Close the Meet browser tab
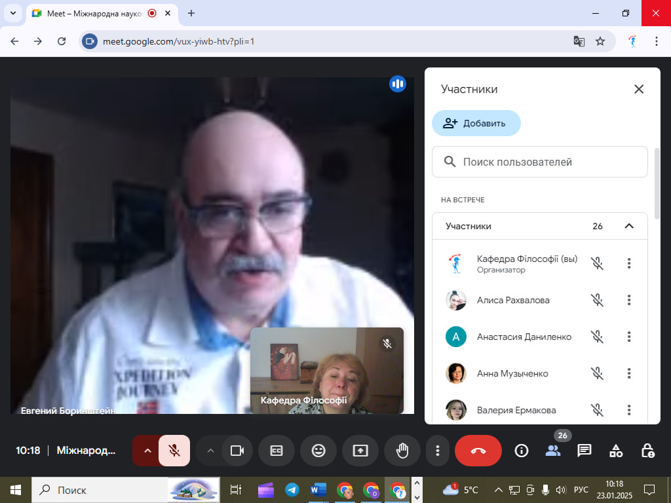Viewport: 671px width, 503px height. coord(168,13)
